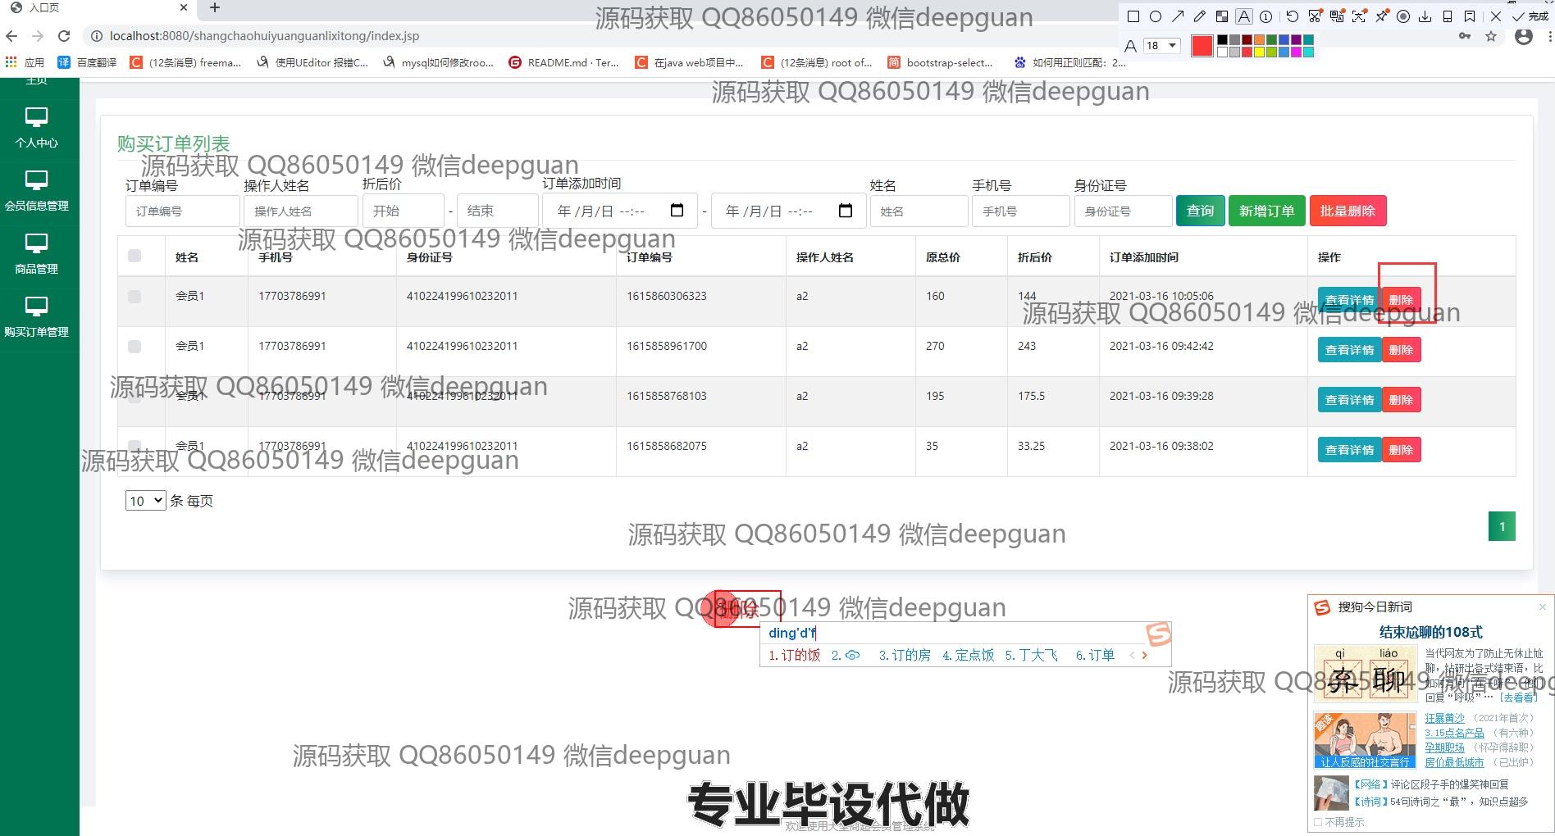Screen dimensions: 1555x836
Task: Pin the screenshot to screen
Action: pyautogui.click(x=1382, y=16)
